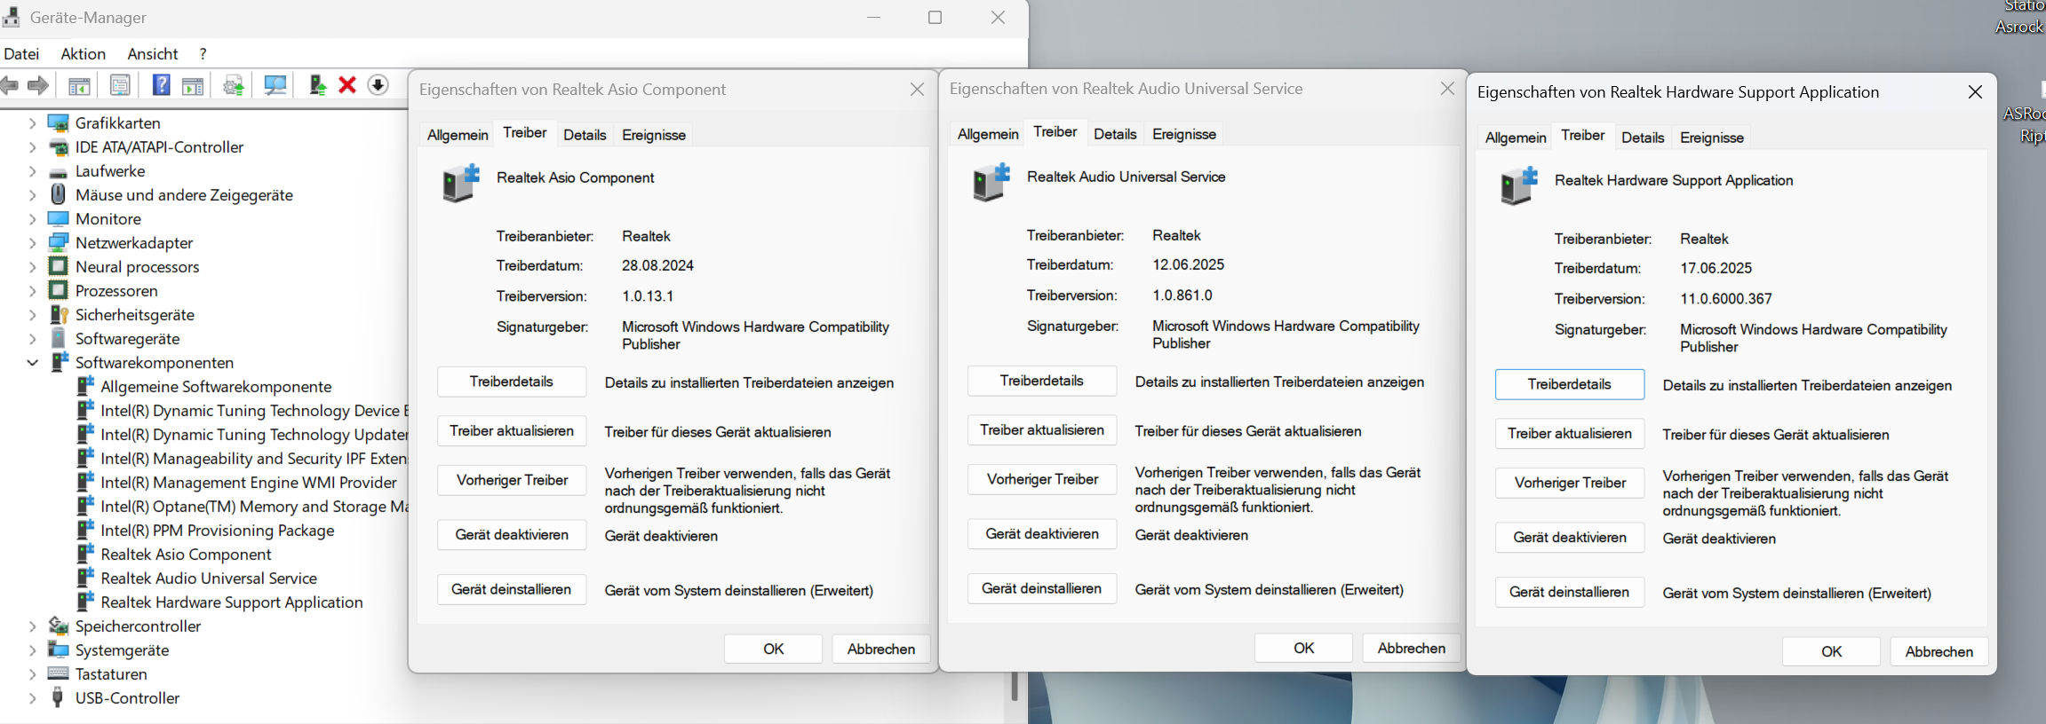Click the black down-arrow disable device icon
The image size is (2046, 724).
(x=378, y=85)
